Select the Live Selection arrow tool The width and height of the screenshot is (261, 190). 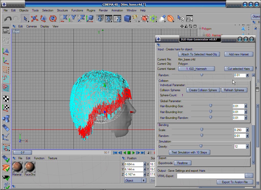point(25,19)
